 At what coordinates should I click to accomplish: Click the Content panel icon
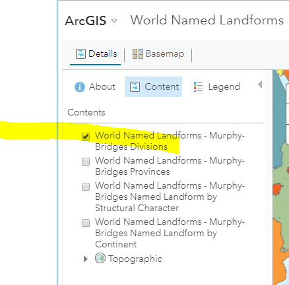tap(135, 86)
